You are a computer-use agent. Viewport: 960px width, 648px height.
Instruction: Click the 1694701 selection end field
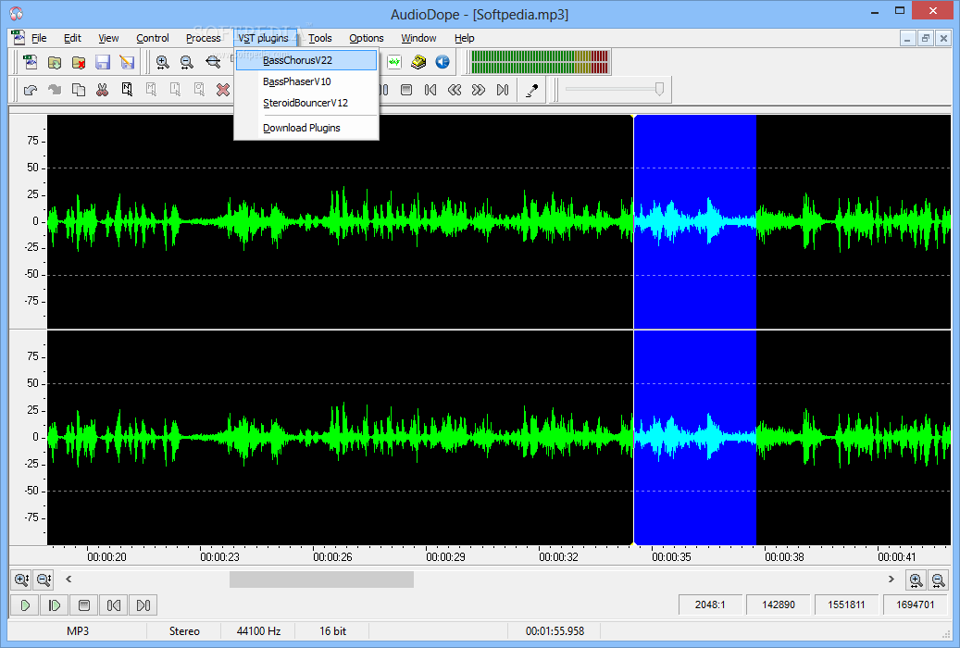pos(916,604)
